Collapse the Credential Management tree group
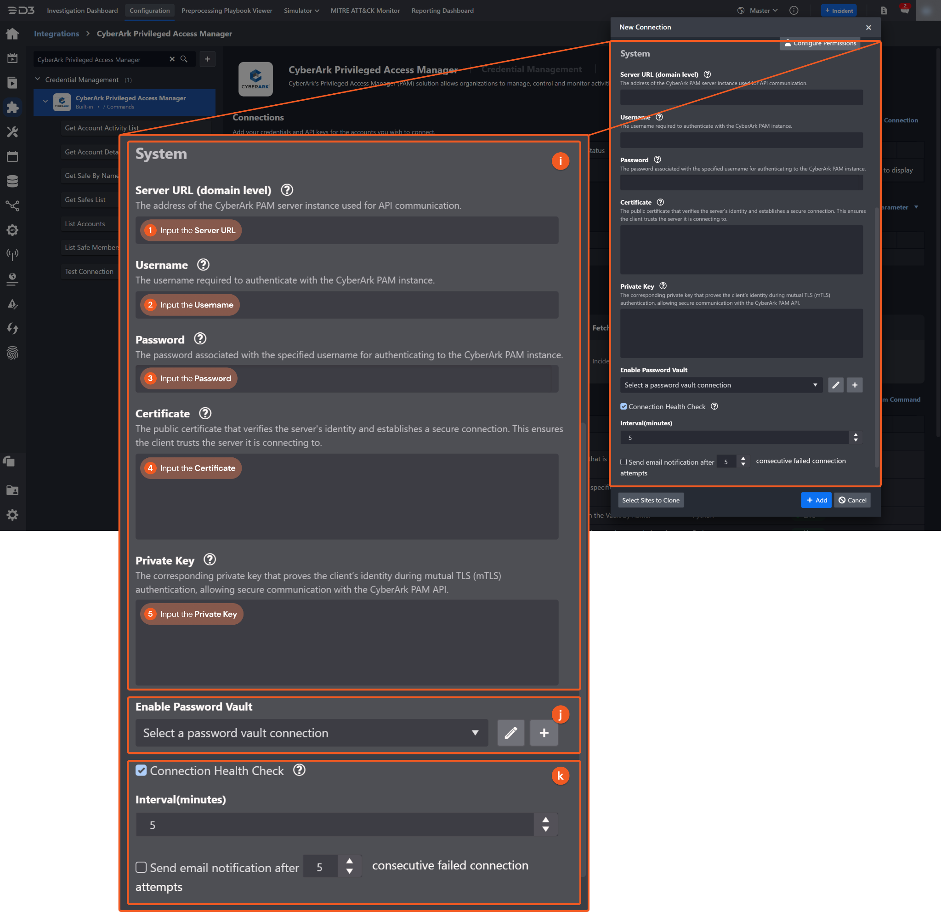Image resolution: width=941 pixels, height=912 pixels. pos(38,79)
